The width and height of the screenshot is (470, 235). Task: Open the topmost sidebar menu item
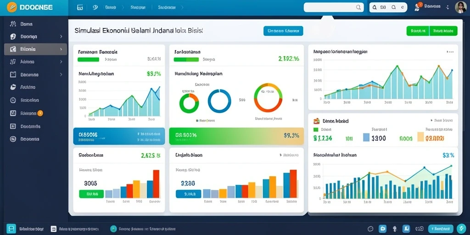pos(35,24)
